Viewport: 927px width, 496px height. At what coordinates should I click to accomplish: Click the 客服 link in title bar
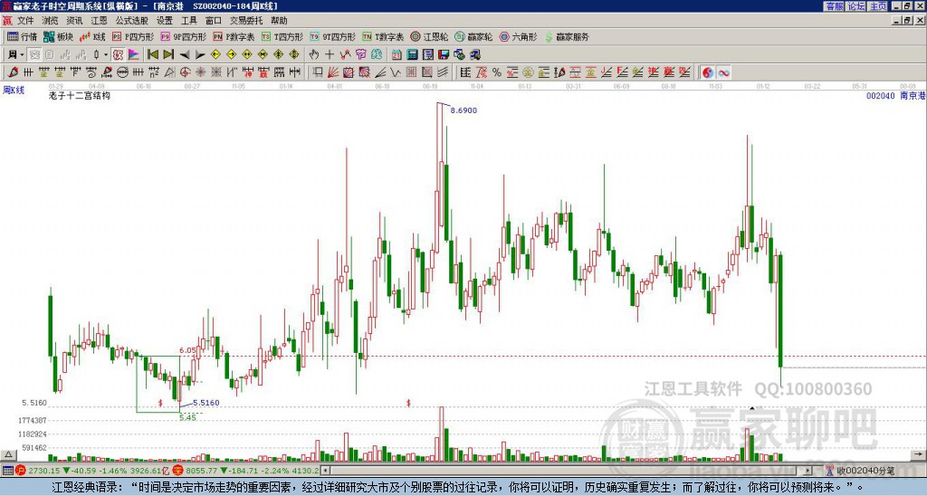[x=834, y=6]
